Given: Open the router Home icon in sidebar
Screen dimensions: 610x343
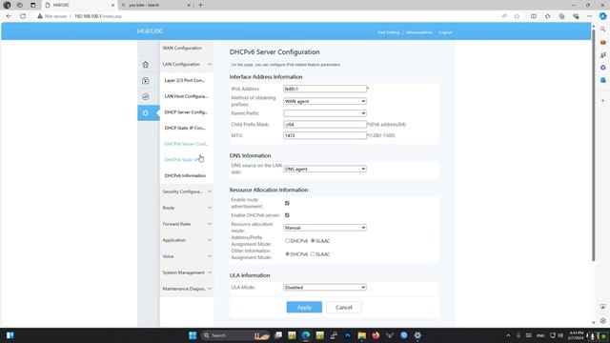Looking at the screenshot, I should [146, 65].
